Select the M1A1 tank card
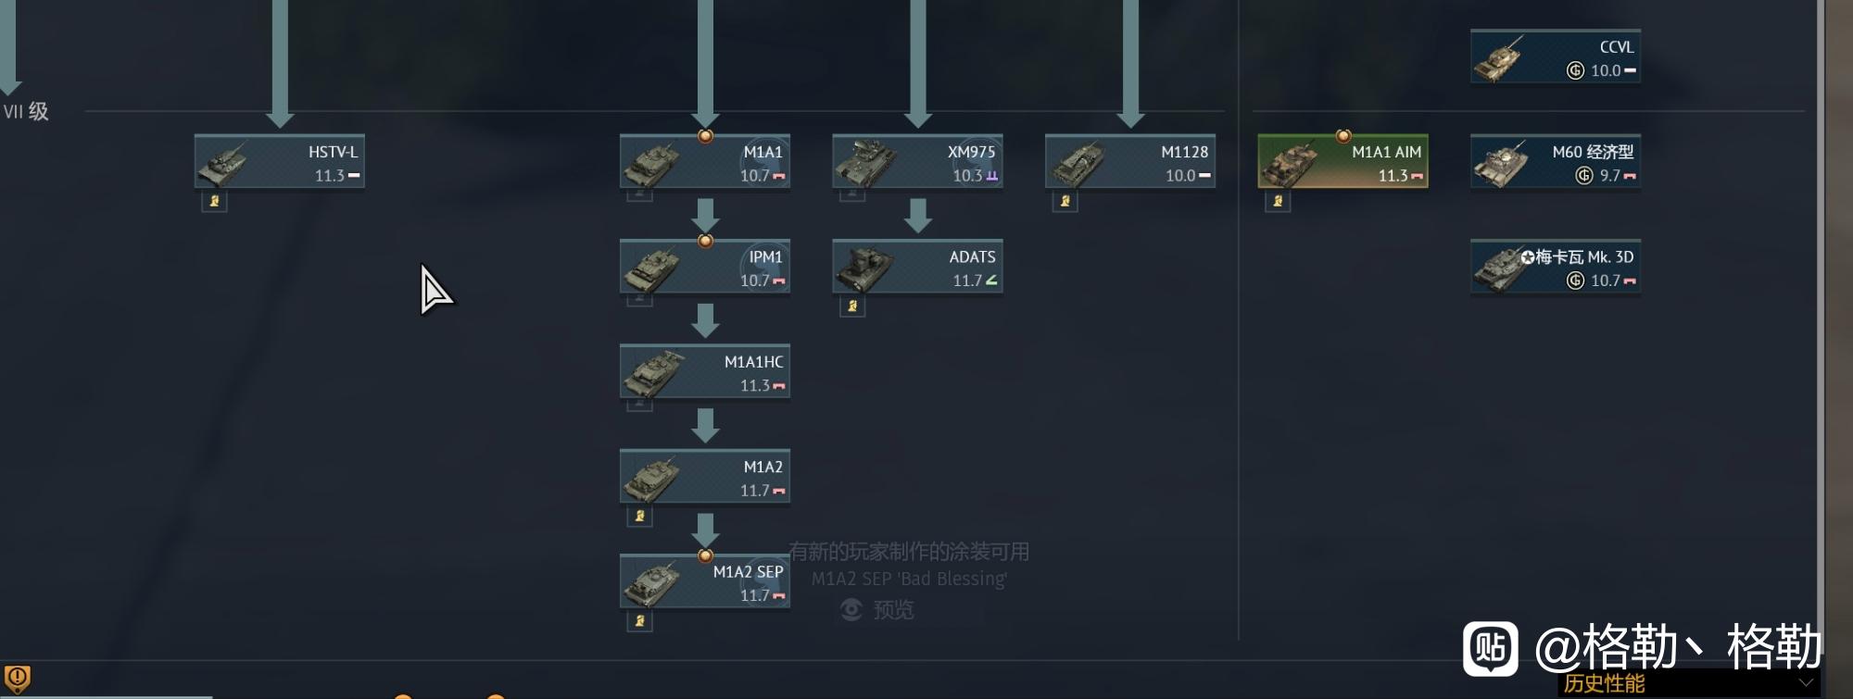1853x699 pixels. (x=705, y=162)
